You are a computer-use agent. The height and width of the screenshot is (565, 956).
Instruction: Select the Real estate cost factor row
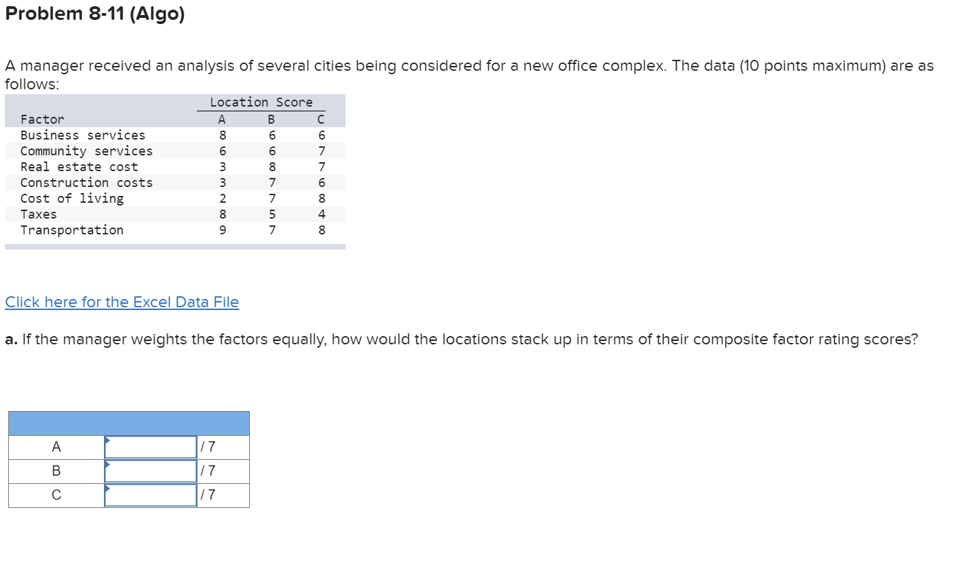(x=79, y=166)
